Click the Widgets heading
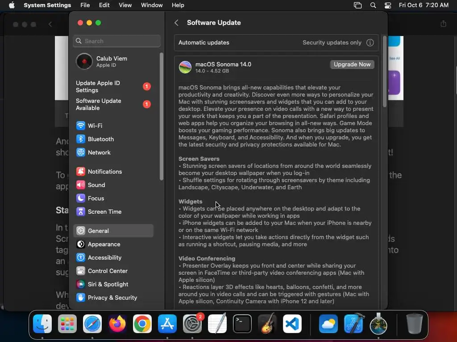 click(x=190, y=202)
